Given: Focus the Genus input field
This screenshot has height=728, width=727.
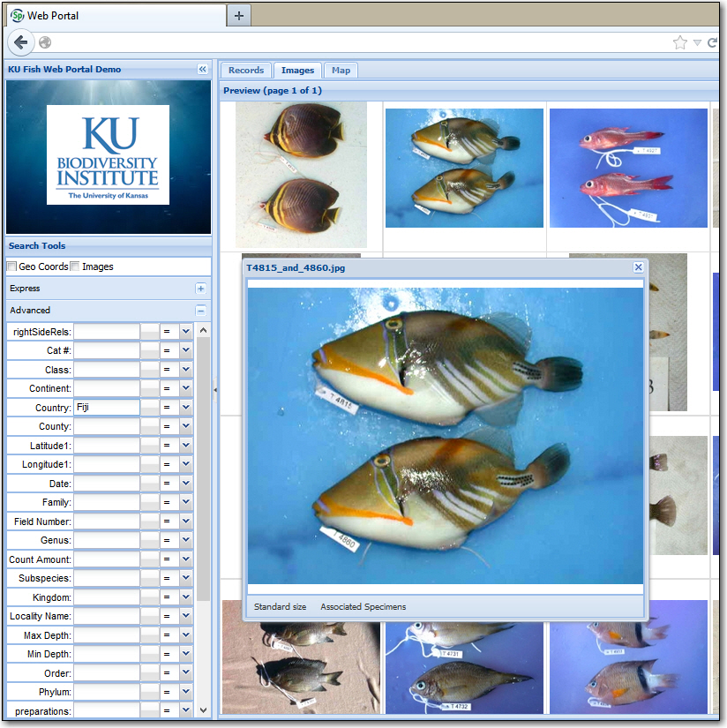Looking at the screenshot, I should coord(107,540).
